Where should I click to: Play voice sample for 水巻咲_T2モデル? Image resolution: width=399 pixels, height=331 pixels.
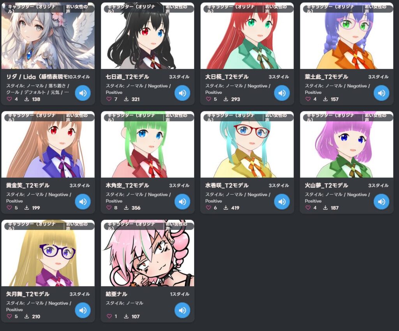[x=282, y=202]
